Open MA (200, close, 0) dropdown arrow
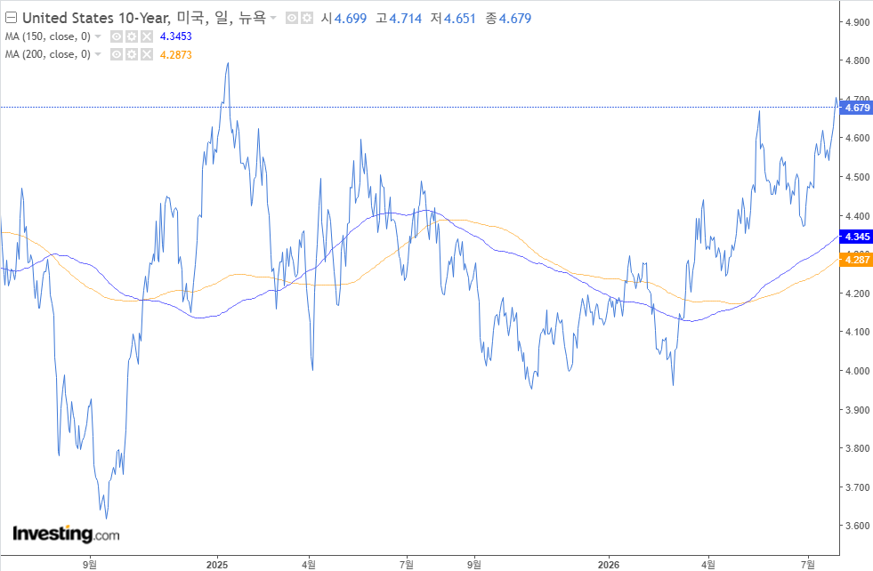The width and height of the screenshot is (873, 571). [98, 54]
